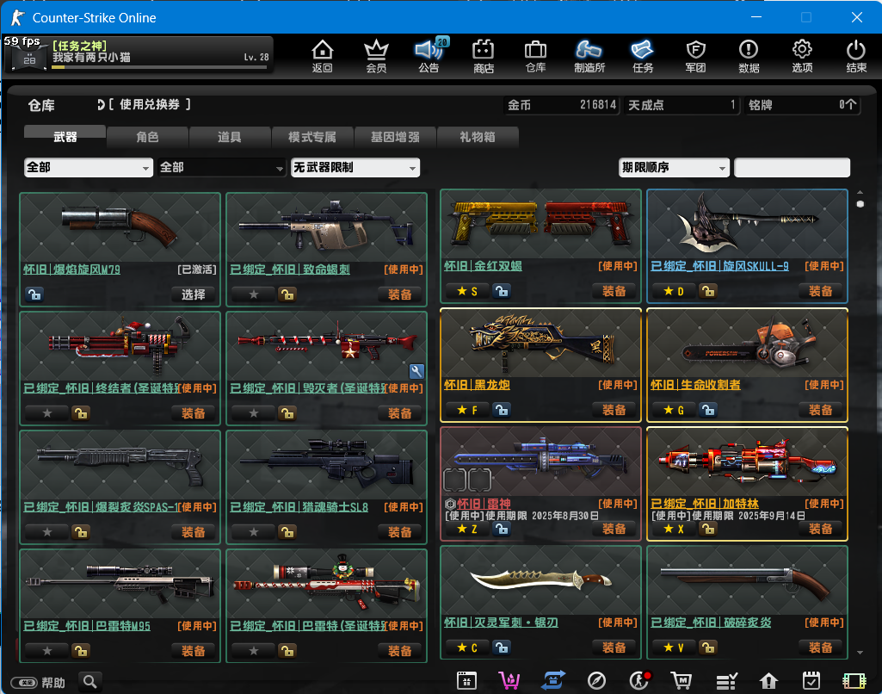Click the wrench icon on 毁灭者 card
Screen dimensions: 882x694
(416, 371)
